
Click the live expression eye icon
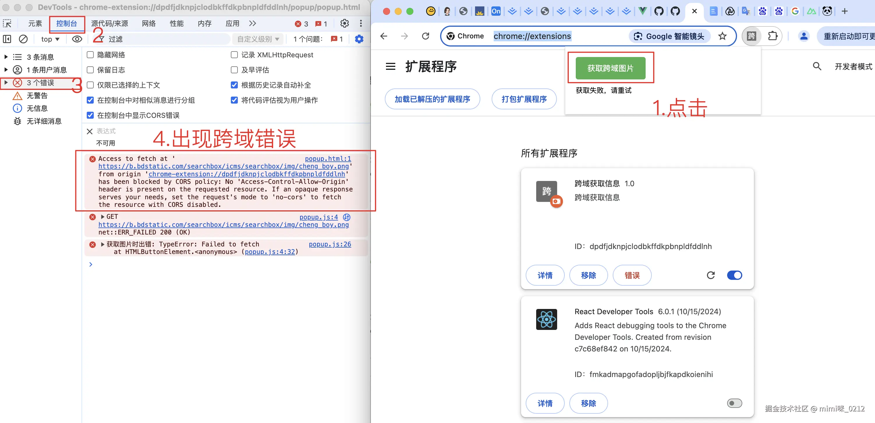coord(77,39)
